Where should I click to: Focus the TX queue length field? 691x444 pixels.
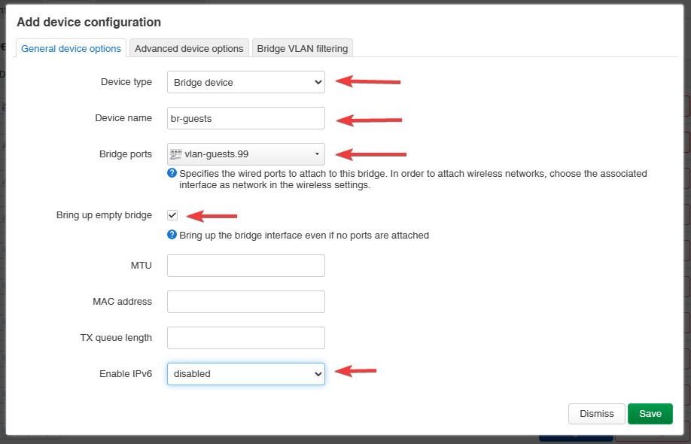pyautogui.click(x=246, y=338)
